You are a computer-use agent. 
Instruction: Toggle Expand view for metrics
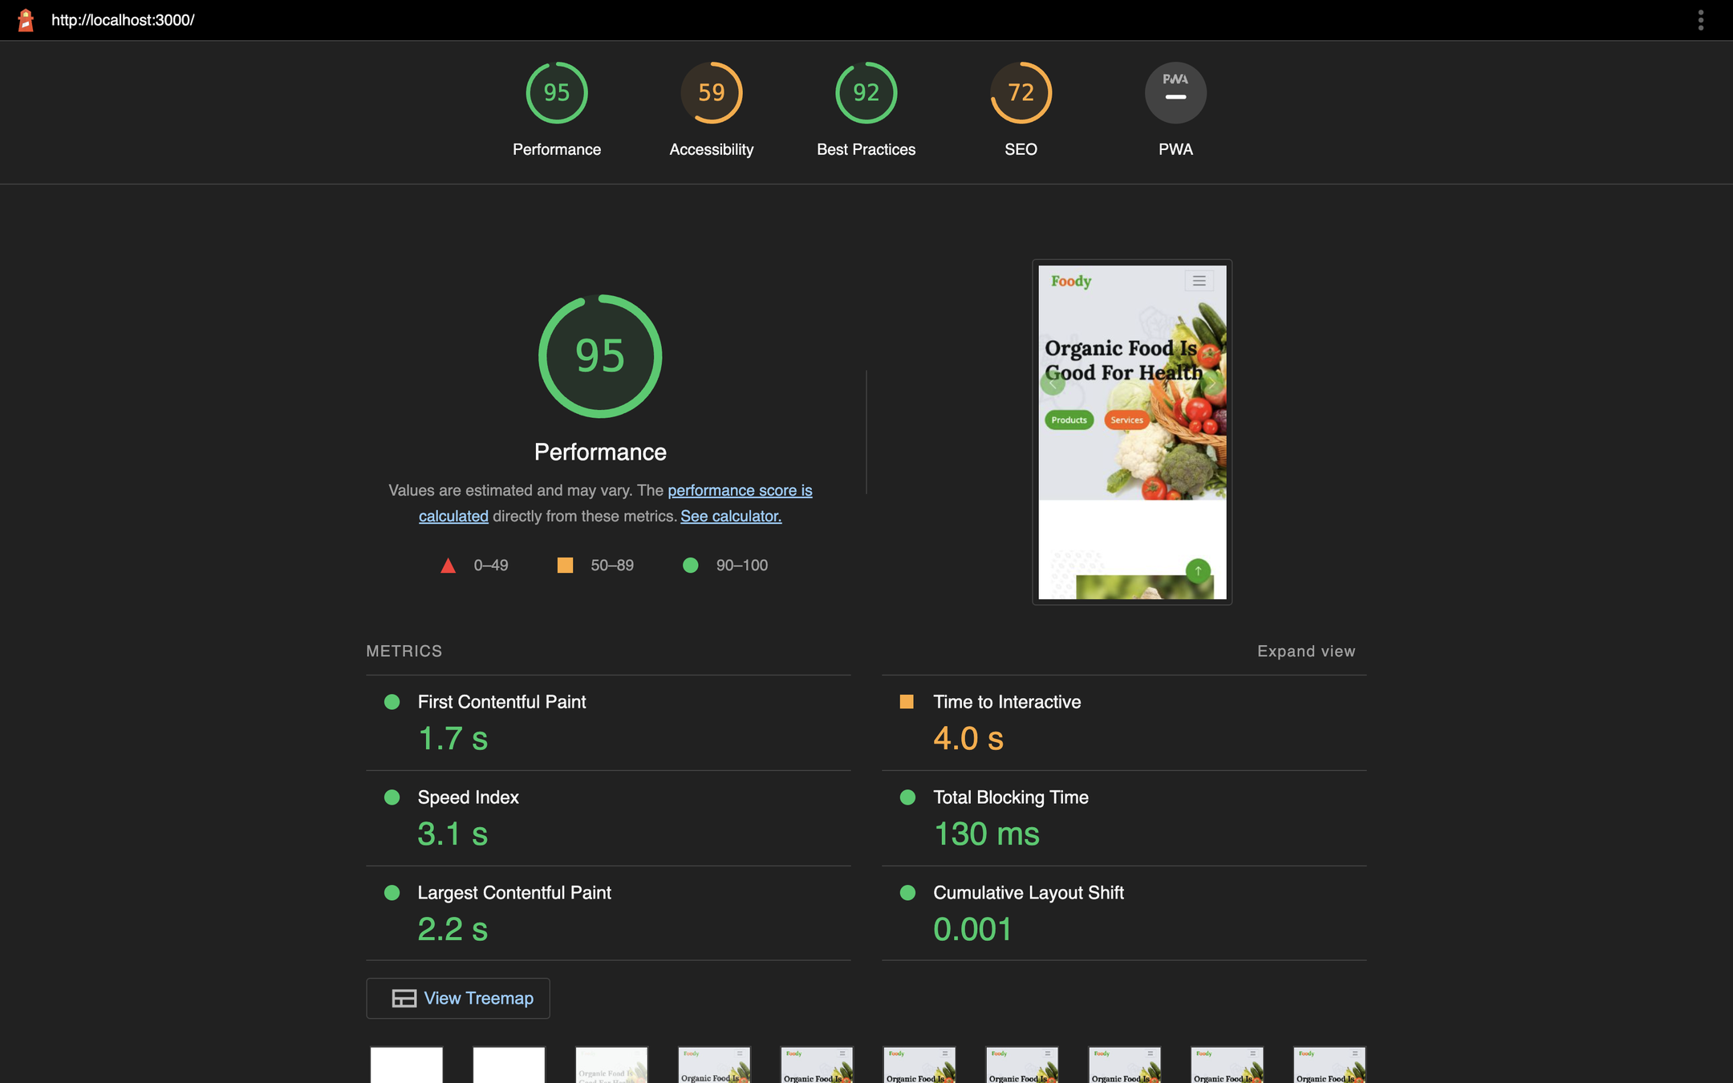click(x=1305, y=651)
